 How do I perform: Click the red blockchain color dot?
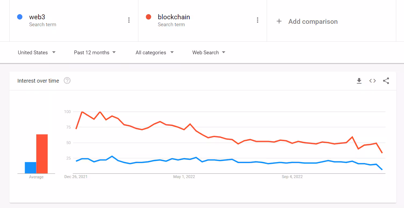click(x=148, y=17)
